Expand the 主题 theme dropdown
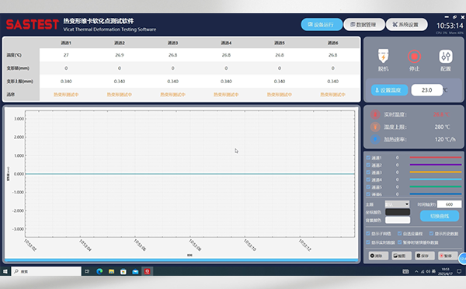The image size is (466, 289). (398, 204)
